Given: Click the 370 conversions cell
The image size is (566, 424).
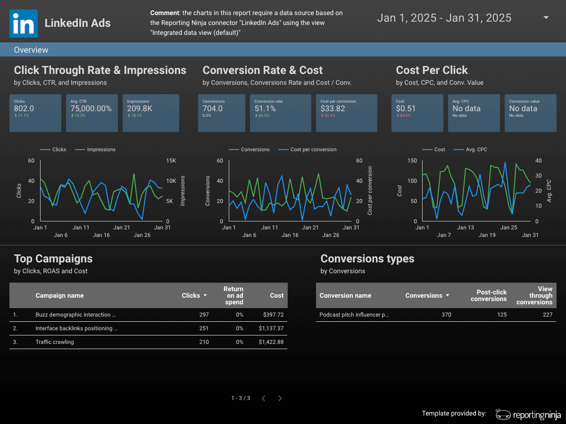Looking at the screenshot, I should (446, 315).
